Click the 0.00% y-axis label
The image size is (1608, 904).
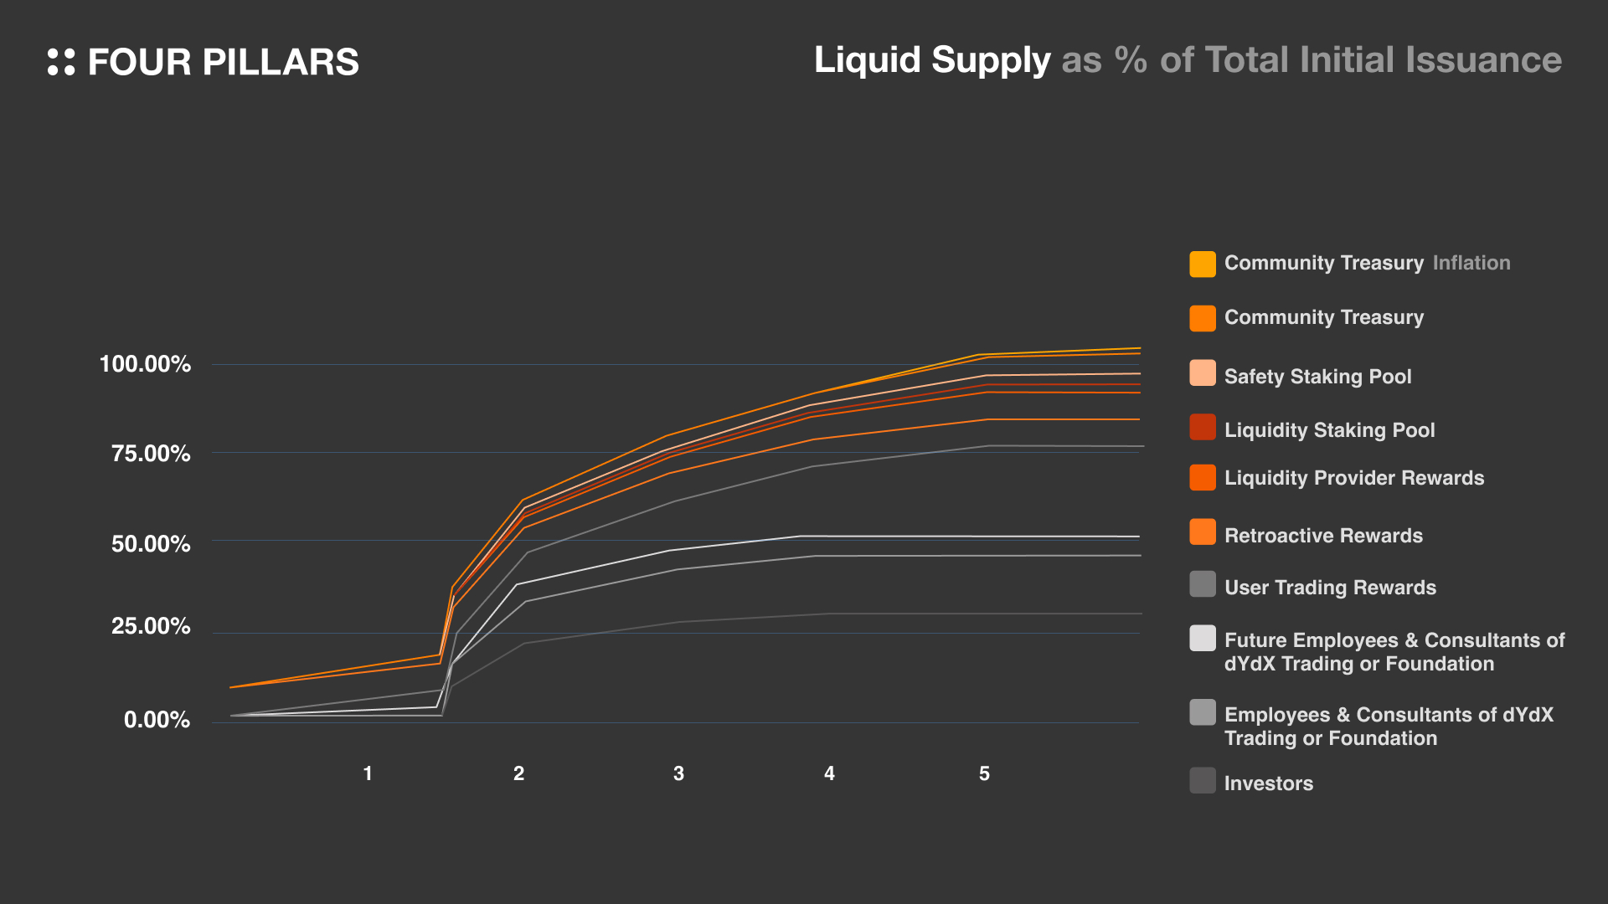[157, 720]
